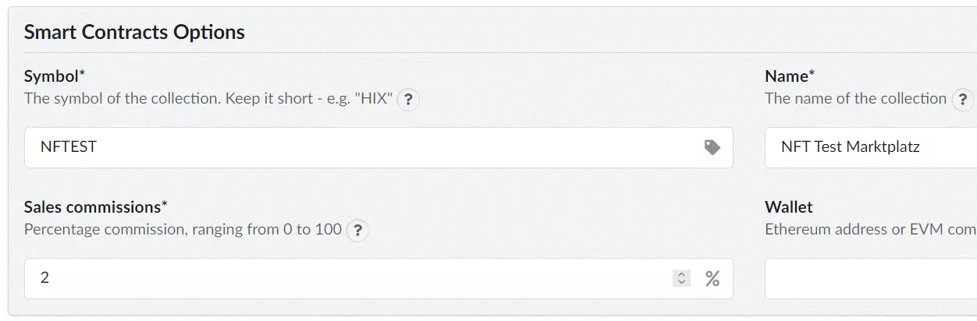Viewport: 977px width, 321px height.
Task: Click the Name field label
Action: pos(790,76)
